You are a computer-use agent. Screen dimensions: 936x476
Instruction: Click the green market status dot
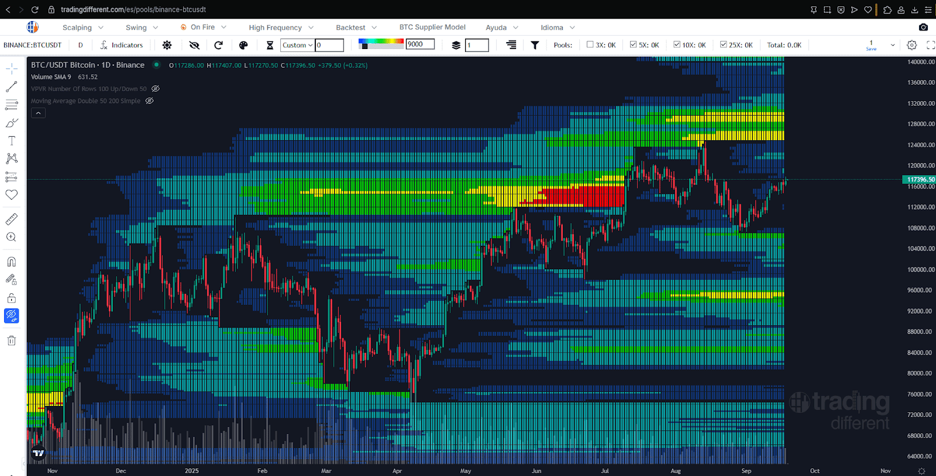156,65
